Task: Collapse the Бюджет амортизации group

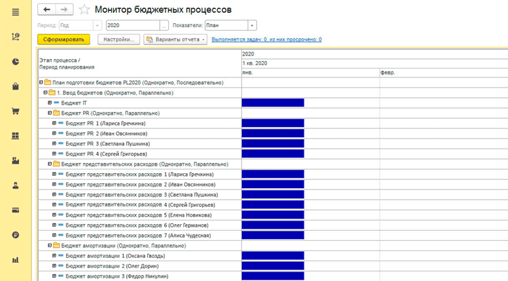Action: coord(50,246)
